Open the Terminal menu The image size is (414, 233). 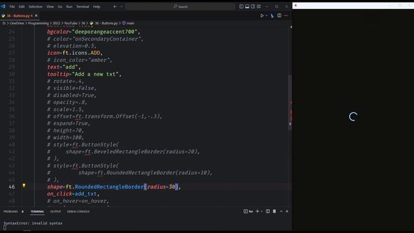pos(83,6)
